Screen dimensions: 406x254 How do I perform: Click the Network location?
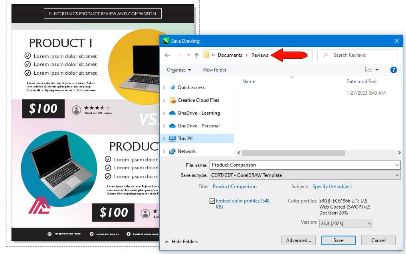[x=186, y=151]
